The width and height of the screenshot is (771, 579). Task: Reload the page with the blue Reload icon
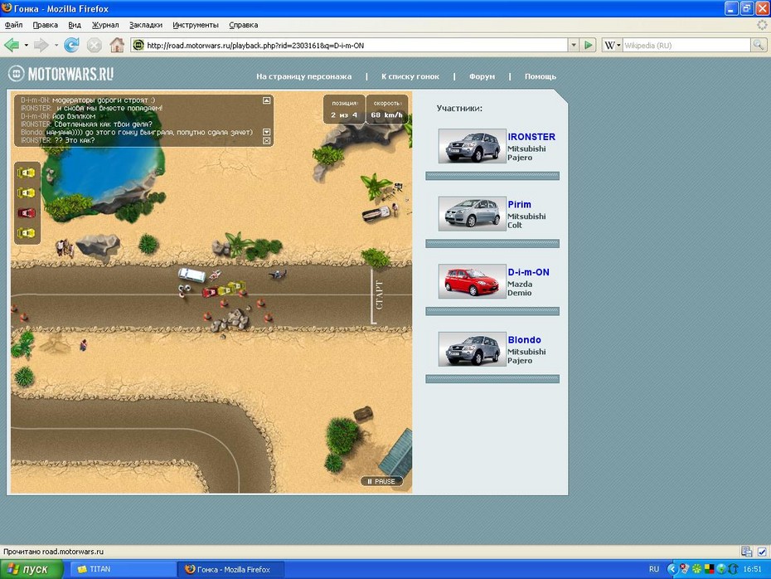click(x=72, y=46)
